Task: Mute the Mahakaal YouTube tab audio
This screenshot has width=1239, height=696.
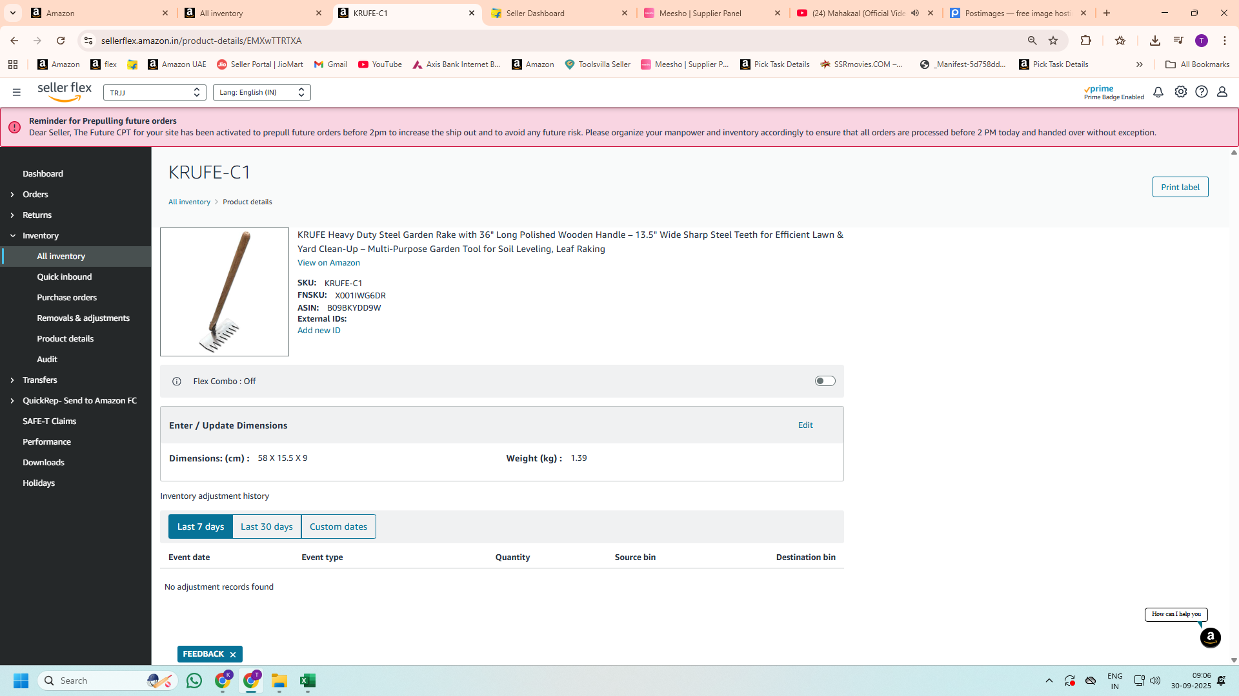Action: [915, 13]
